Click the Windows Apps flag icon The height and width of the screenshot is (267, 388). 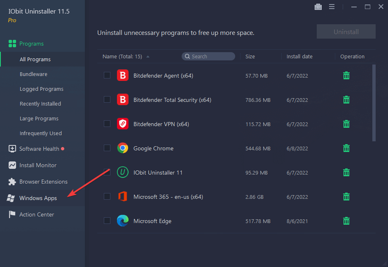(11, 198)
